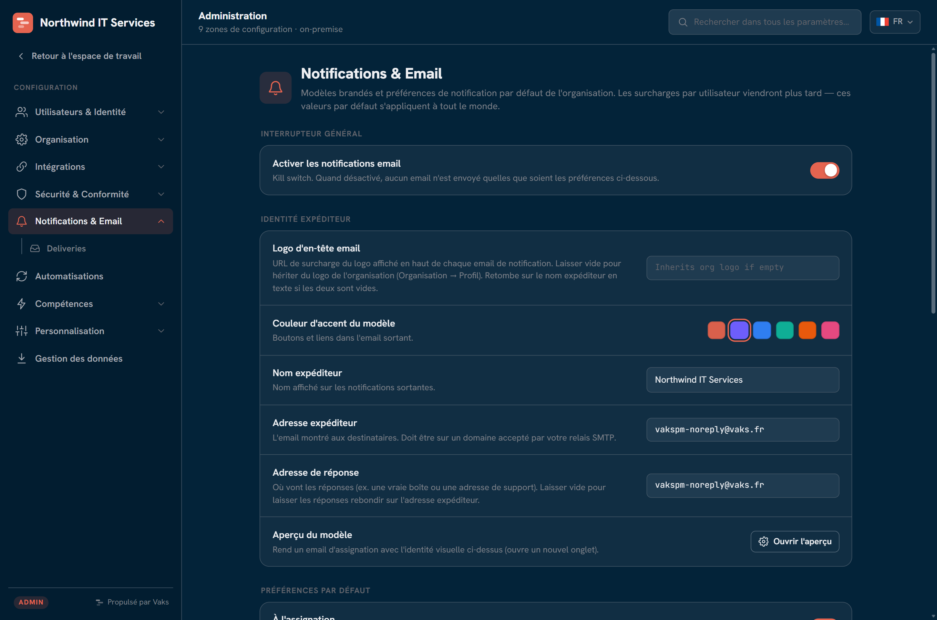This screenshot has height=620, width=937.
Task: Select the coral red accent color swatch
Action: click(x=716, y=330)
